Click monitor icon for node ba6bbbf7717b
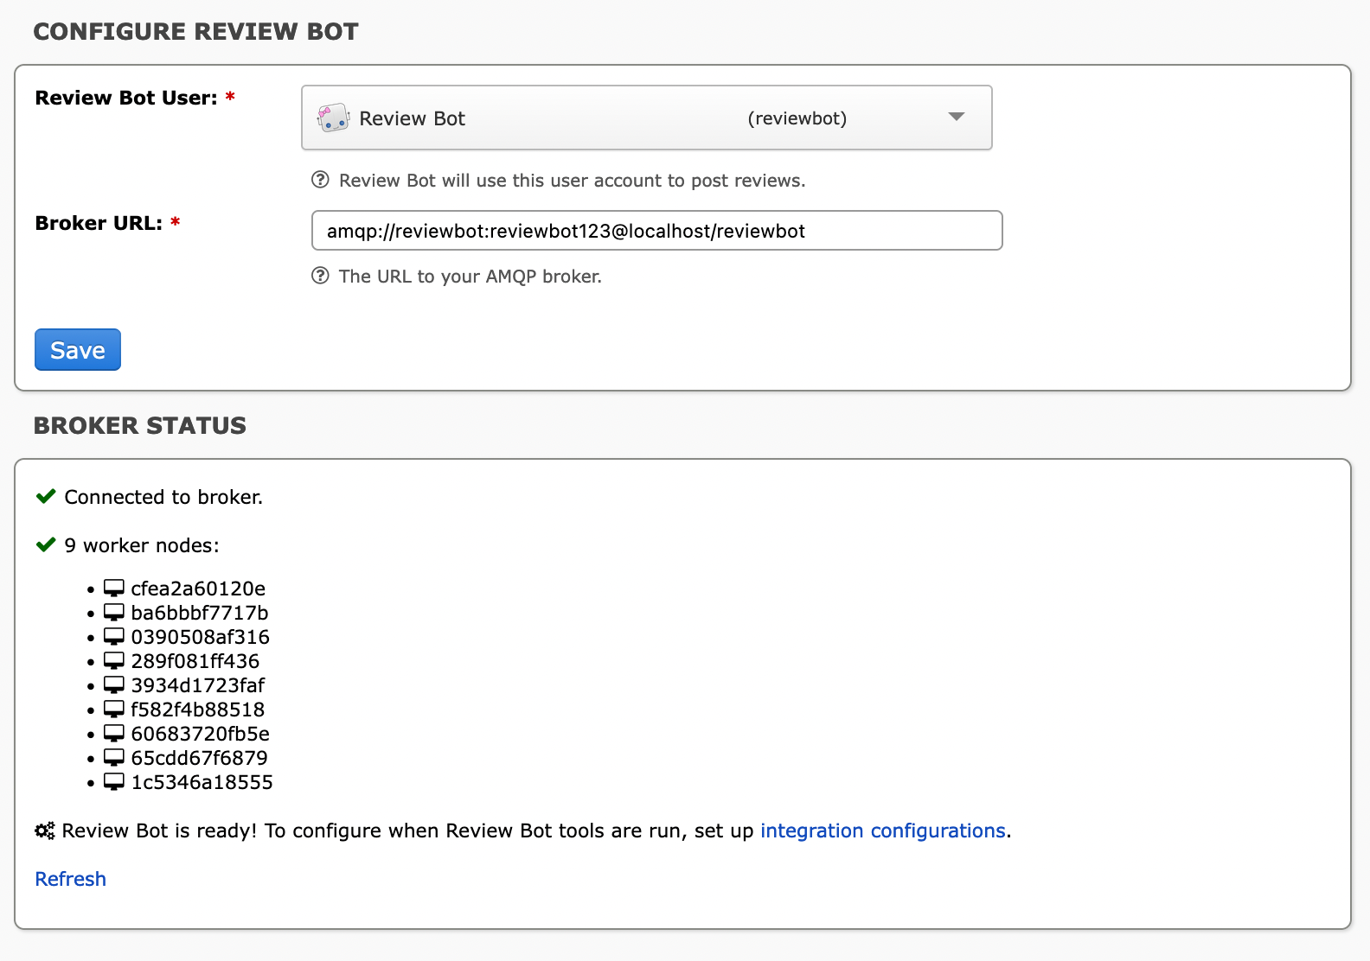 [114, 613]
